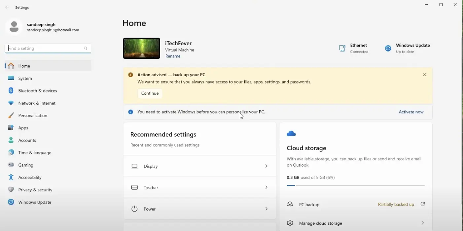Click the search magnifier icon
Screen dimensions: 463x231
pos(86,48)
